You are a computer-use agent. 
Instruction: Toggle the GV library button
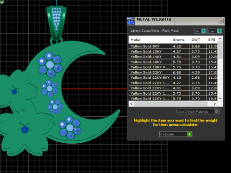pyautogui.click(x=200, y=31)
